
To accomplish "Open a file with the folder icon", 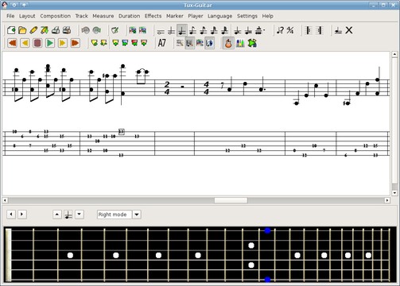I will pos(22,30).
